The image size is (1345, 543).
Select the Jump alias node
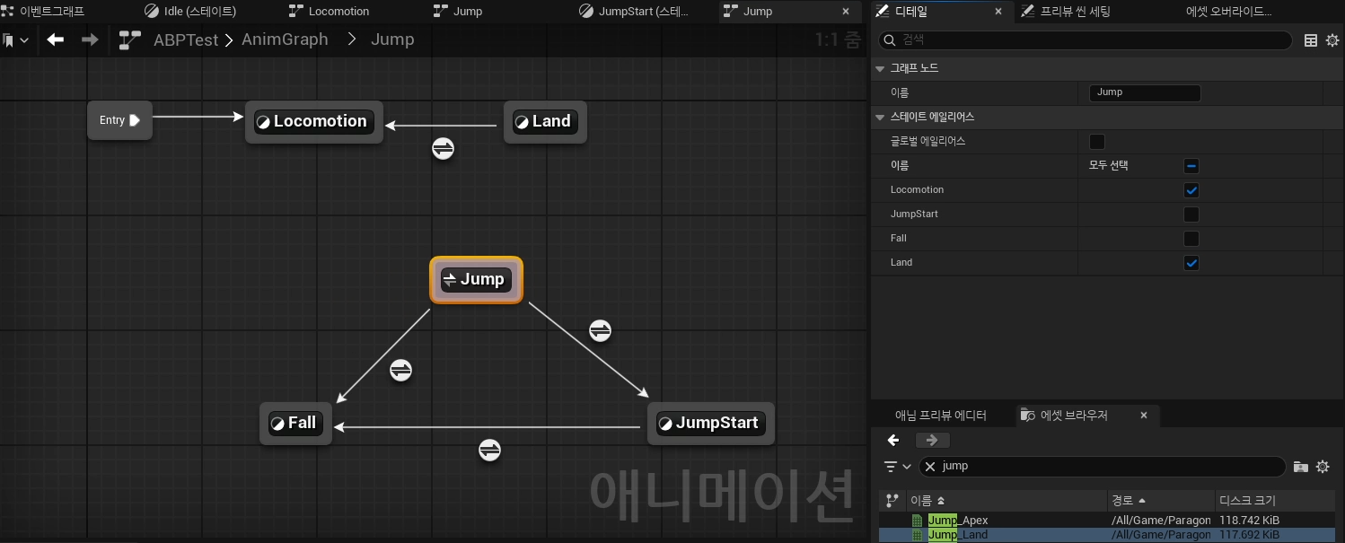pyautogui.click(x=476, y=280)
